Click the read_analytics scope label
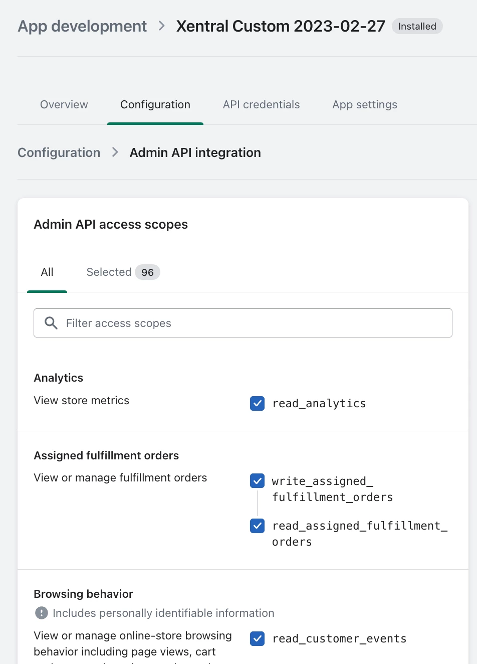This screenshot has height=664, width=477. pyautogui.click(x=319, y=403)
